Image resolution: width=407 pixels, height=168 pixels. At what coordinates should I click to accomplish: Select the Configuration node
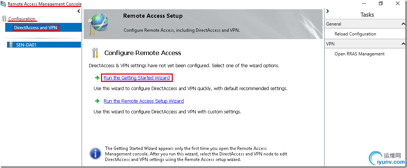[22, 19]
